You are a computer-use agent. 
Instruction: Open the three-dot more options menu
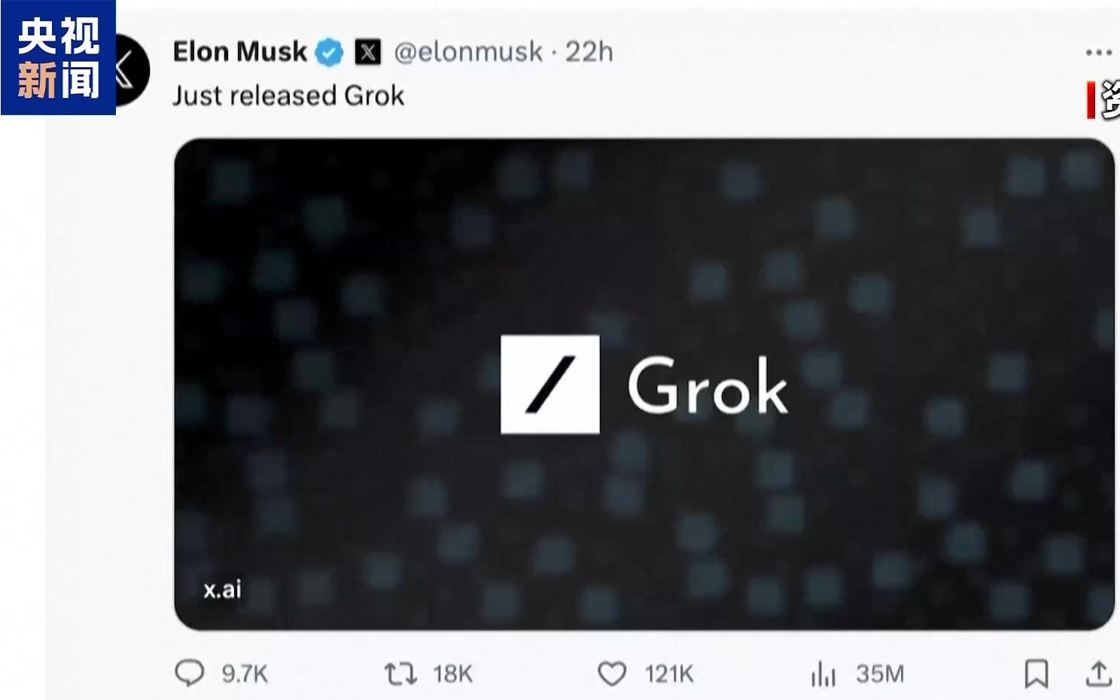pos(1098,53)
